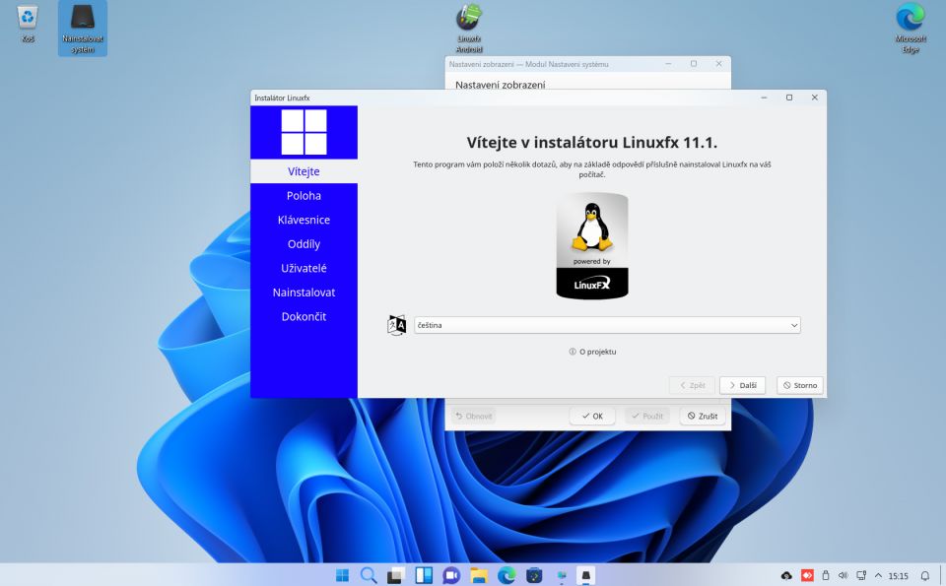
Task: Open the volume control in tray
Action: (843, 576)
